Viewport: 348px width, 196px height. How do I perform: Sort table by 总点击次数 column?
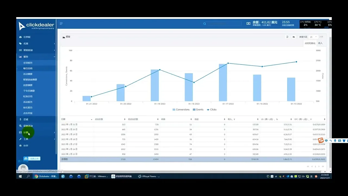pos(143,119)
